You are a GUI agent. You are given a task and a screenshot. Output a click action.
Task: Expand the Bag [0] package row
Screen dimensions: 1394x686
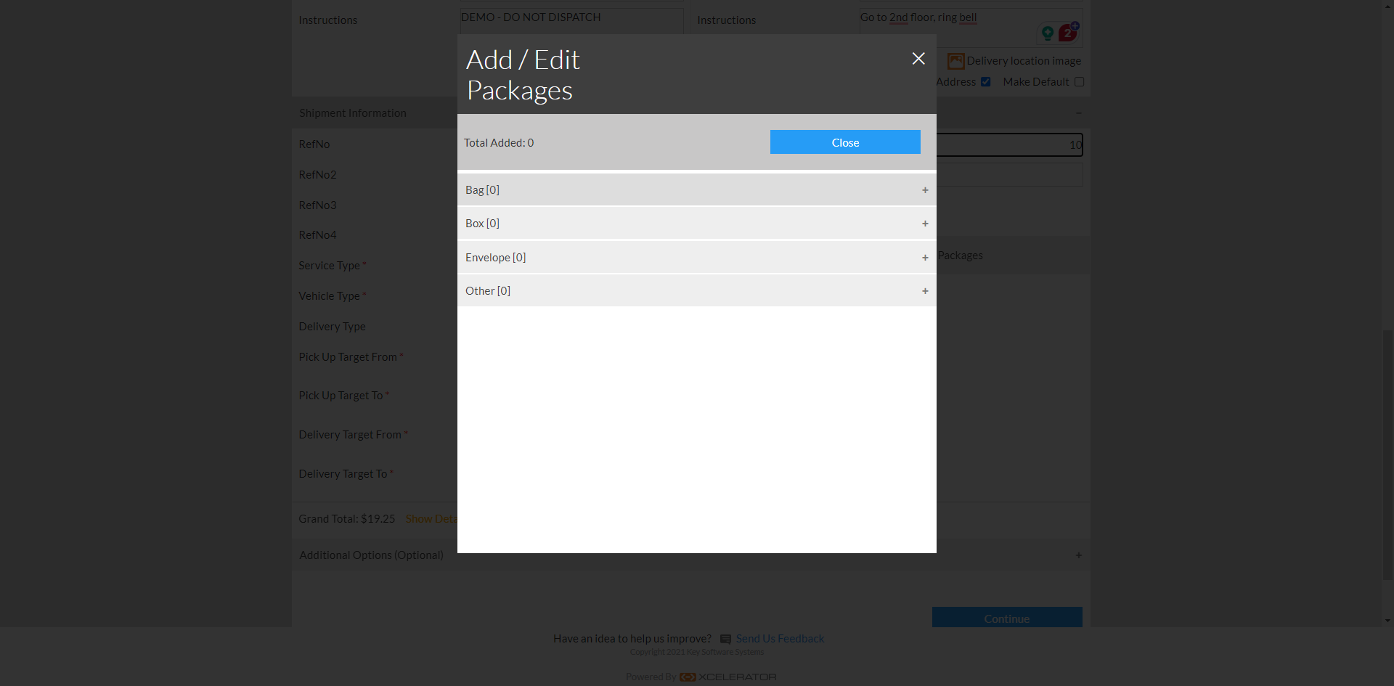(x=697, y=190)
